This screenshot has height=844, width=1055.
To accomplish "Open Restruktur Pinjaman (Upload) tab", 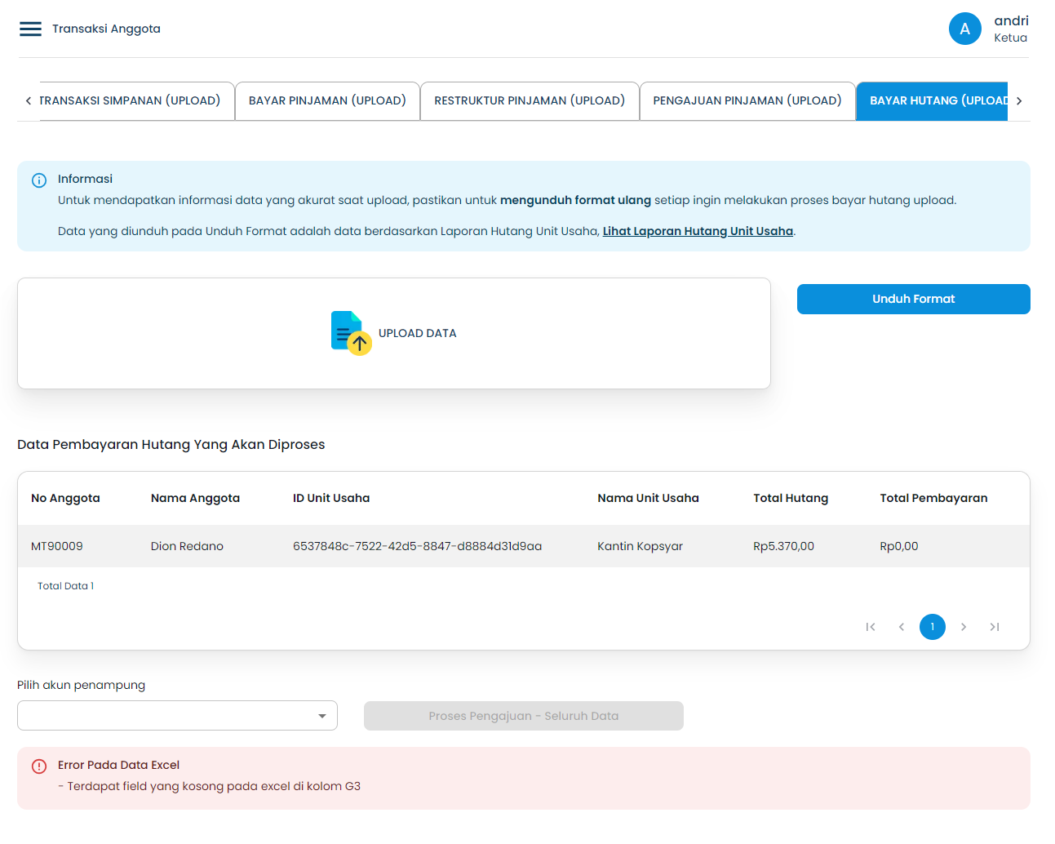I will click(530, 101).
